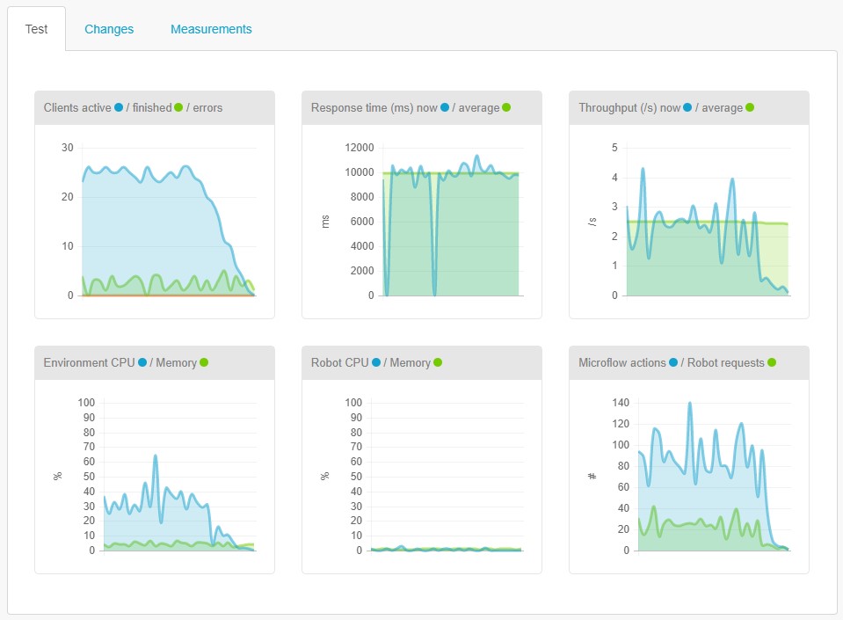Click the green dot after Throughput average
Viewport: 843px width, 620px height.
pos(750,107)
